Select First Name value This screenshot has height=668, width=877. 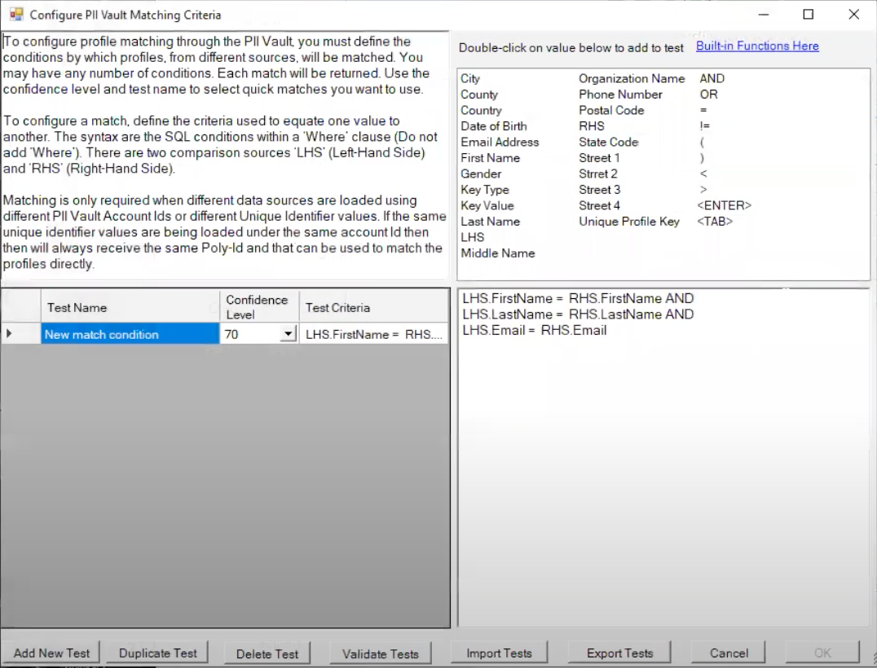(491, 158)
